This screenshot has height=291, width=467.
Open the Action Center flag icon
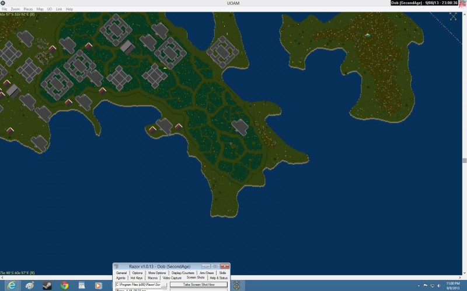point(426,286)
